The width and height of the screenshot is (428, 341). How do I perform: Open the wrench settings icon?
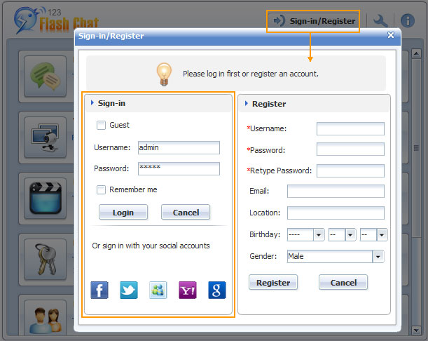coord(380,21)
